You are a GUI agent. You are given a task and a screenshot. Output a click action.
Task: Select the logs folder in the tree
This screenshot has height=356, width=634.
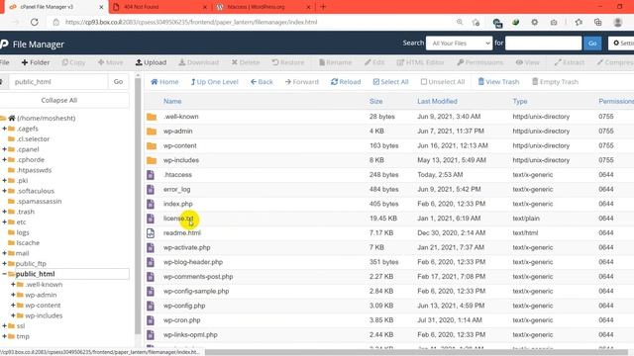(x=23, y=232)
